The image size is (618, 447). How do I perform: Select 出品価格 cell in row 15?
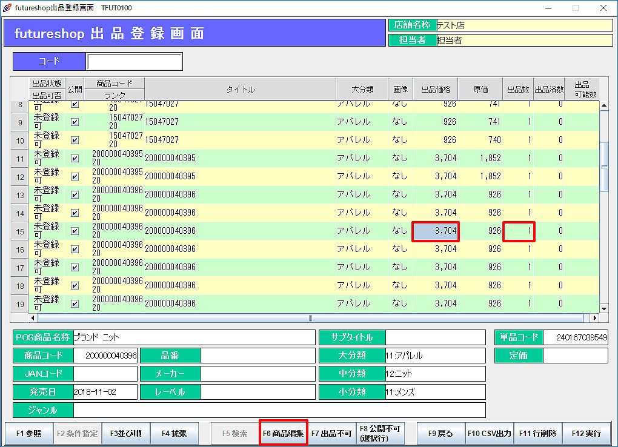[x=436, y=231]
